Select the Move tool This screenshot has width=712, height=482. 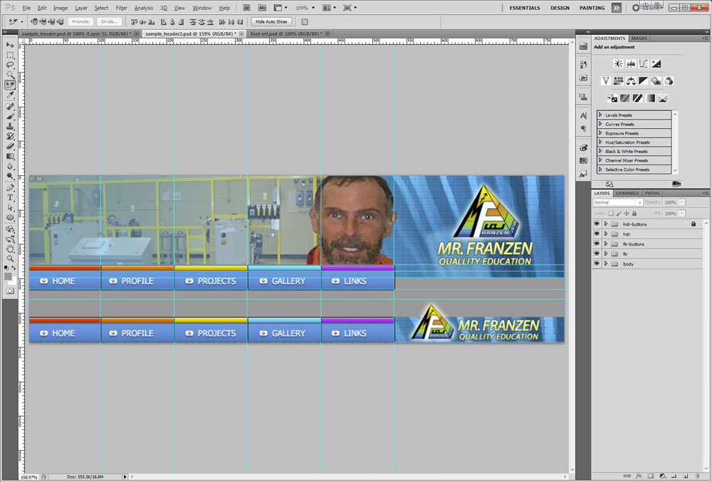tap(10, 46)
